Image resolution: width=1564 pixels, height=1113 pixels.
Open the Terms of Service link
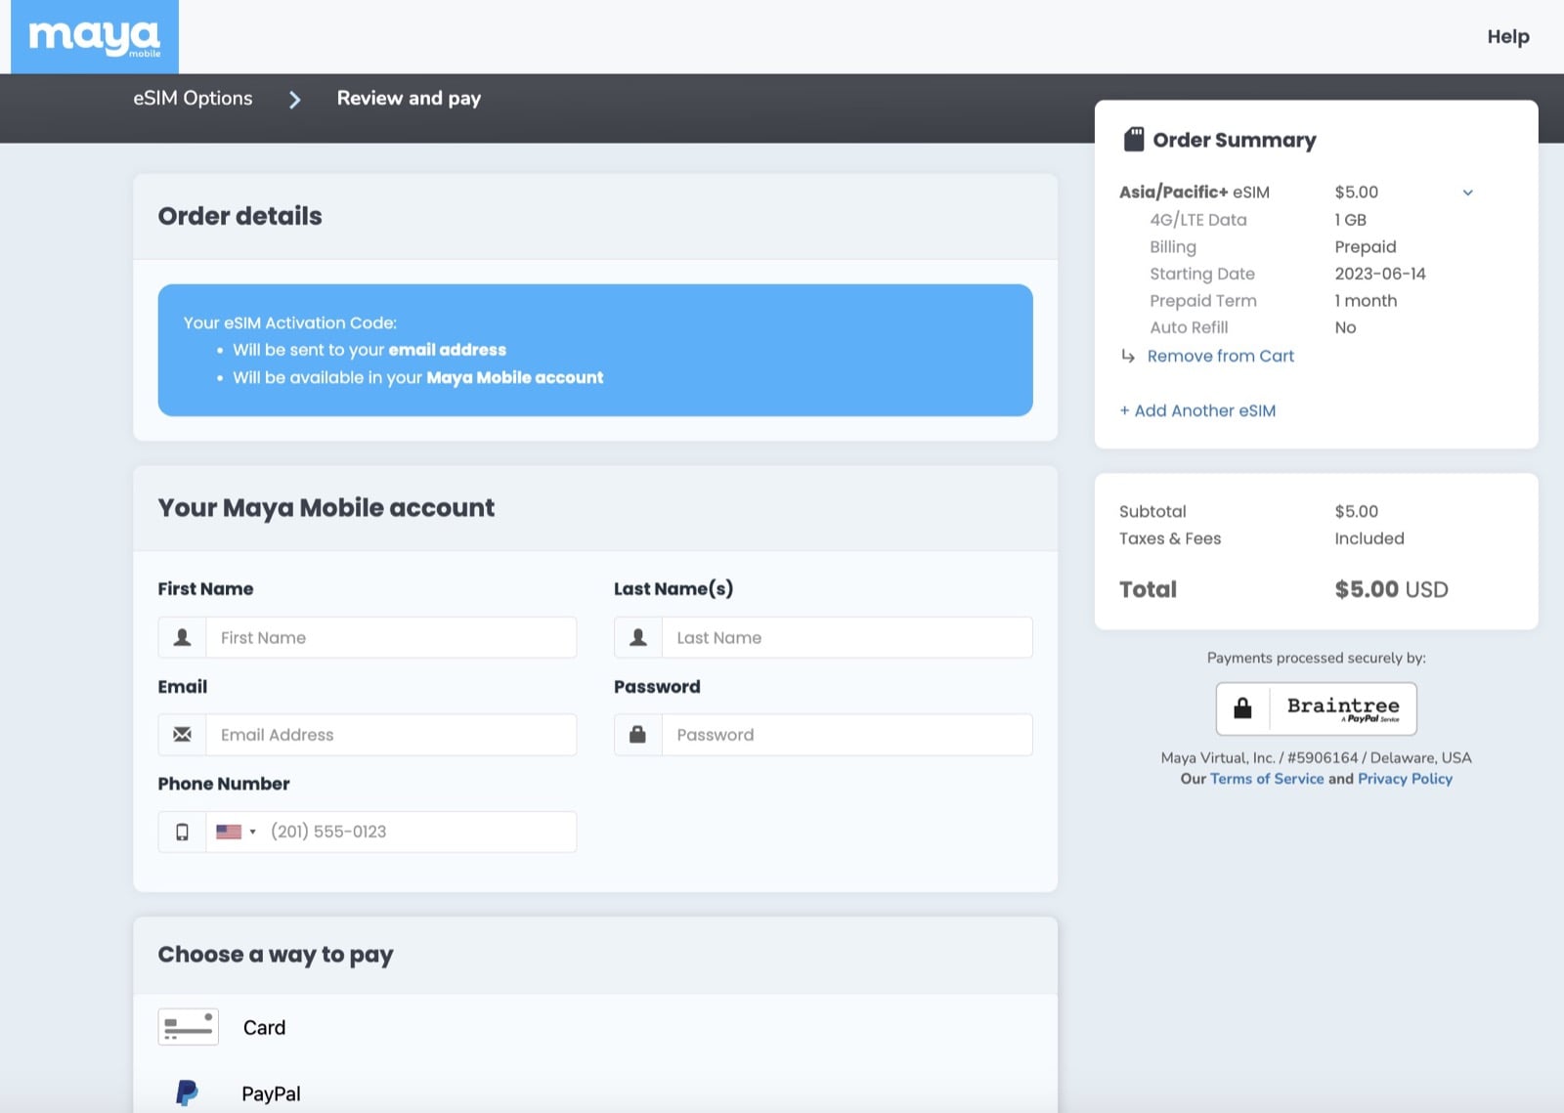click(x=1267, y=779)
